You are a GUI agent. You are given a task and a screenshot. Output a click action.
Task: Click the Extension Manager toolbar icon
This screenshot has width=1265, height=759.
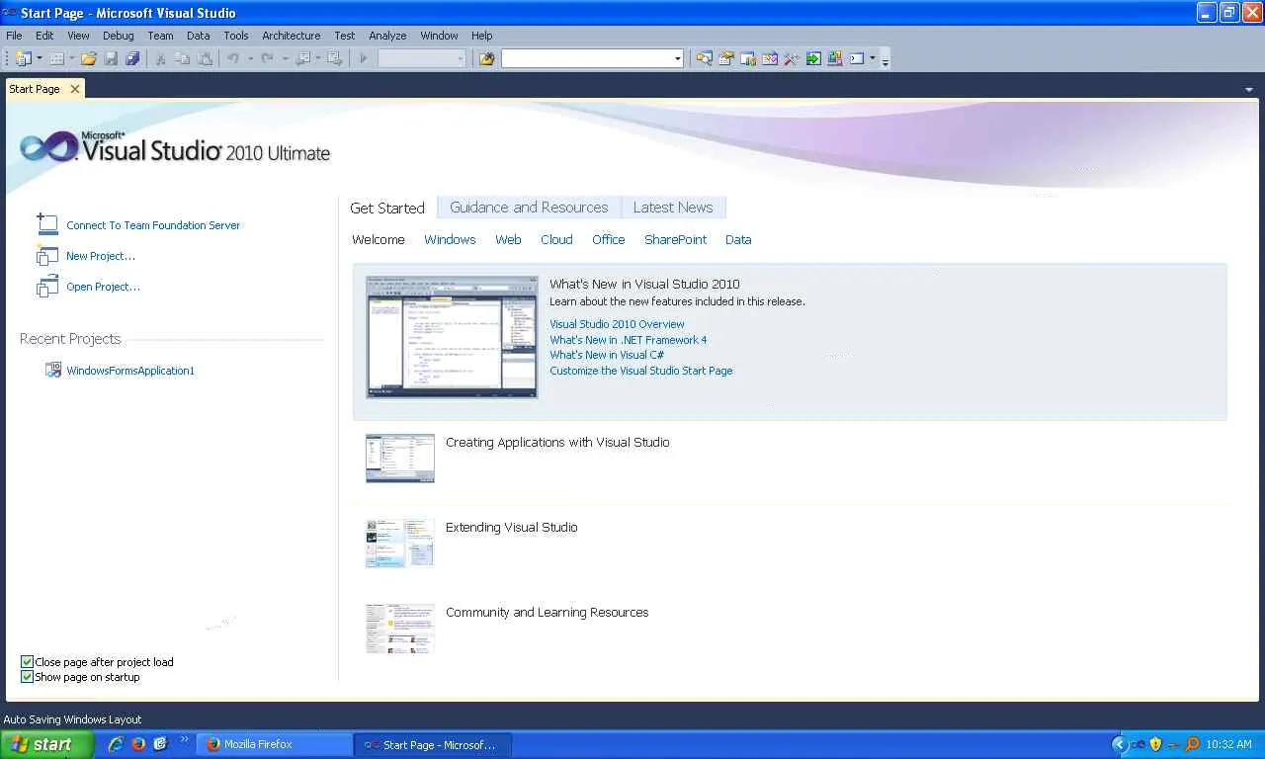[835, 59]
